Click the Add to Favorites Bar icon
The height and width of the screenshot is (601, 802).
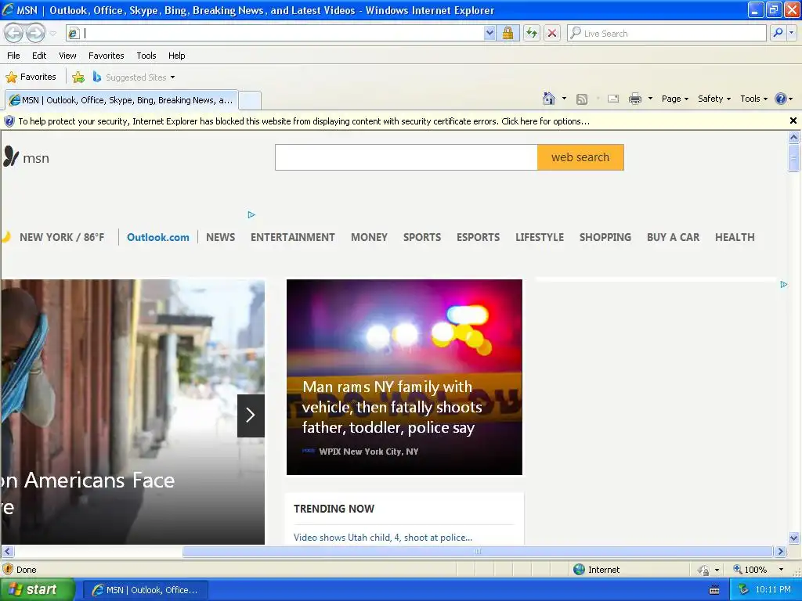[x=78, y=77]
